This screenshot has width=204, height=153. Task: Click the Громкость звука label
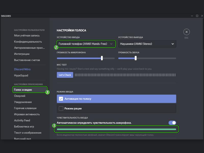pyautogui.click(x=129, y=53)
